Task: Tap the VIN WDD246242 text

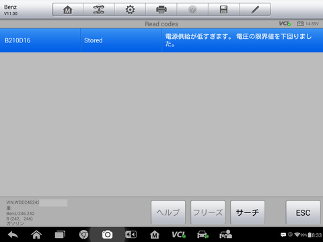Action: point(23,202)
